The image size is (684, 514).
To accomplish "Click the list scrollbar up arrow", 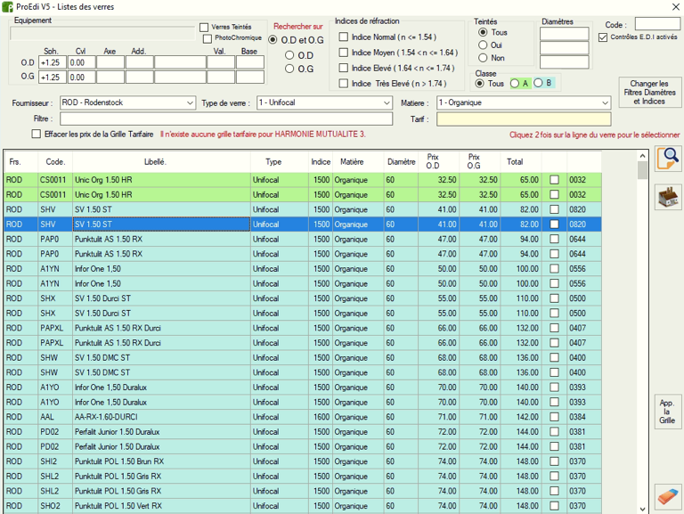I will (x=642, y=156).
